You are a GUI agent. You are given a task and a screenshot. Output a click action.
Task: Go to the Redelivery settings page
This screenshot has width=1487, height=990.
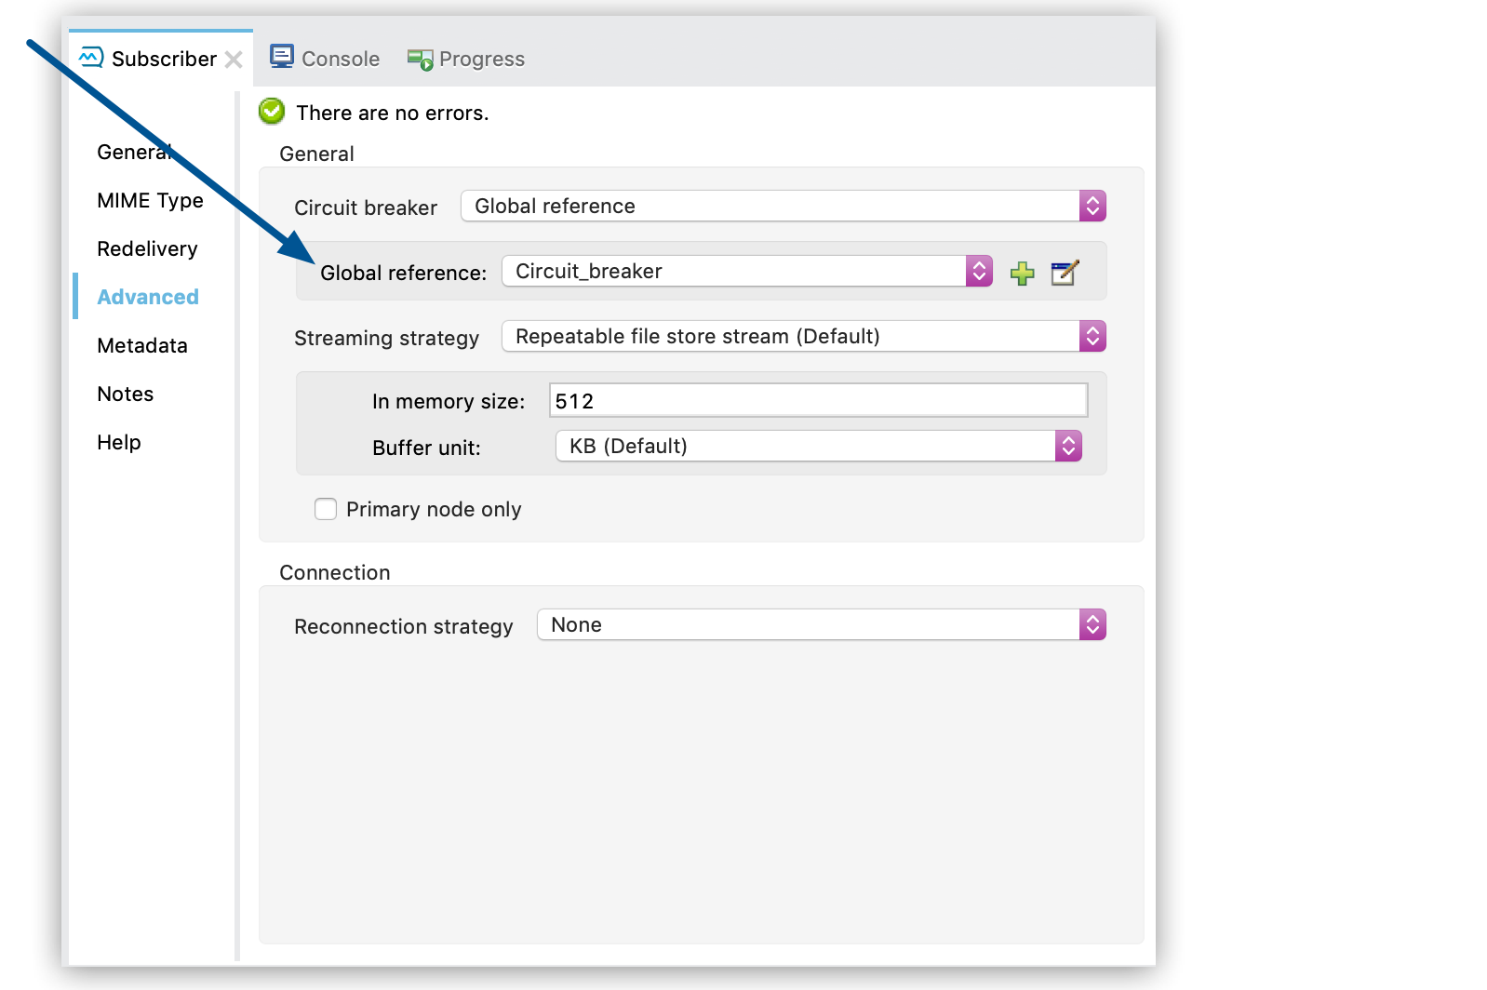(x=146, y=248)
